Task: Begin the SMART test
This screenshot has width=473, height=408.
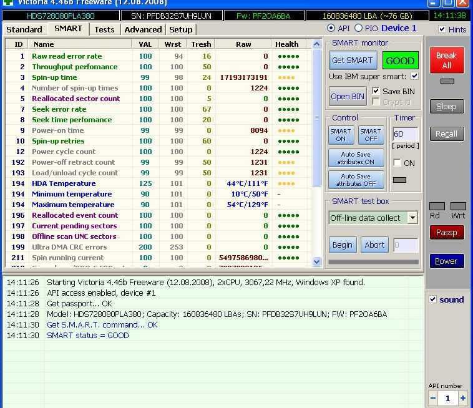Action: click(343, 245)
